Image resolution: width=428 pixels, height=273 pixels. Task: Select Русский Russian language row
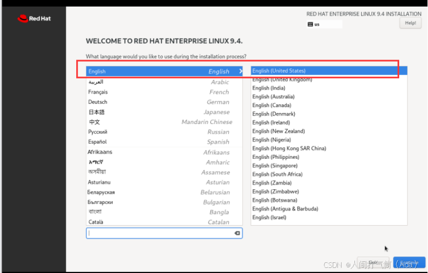164,132
